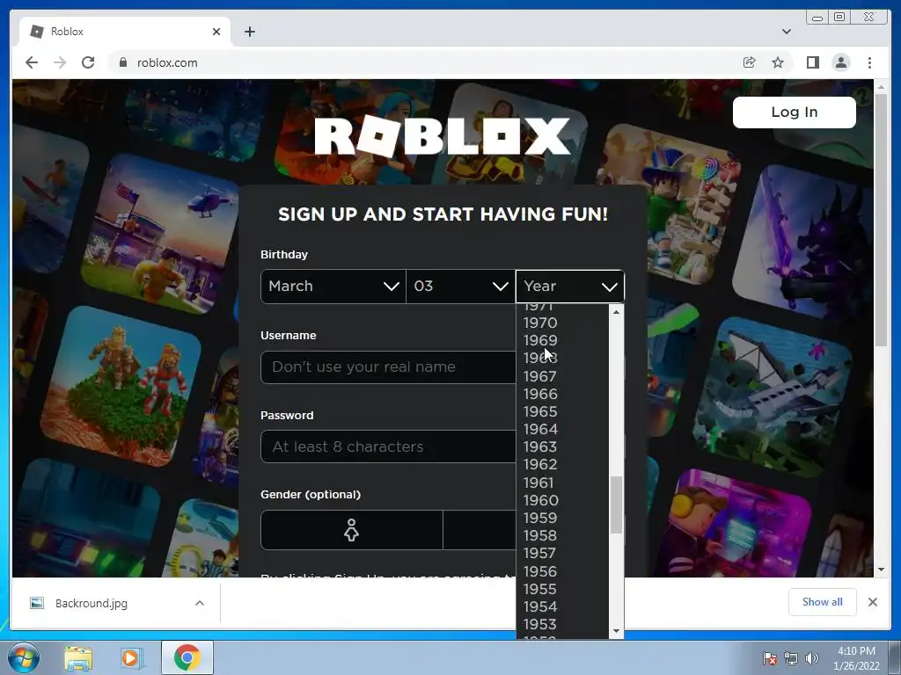901x675 pixels.
Task: Click year list scrollbar down arrow
Action: click(x=616, y=631)
